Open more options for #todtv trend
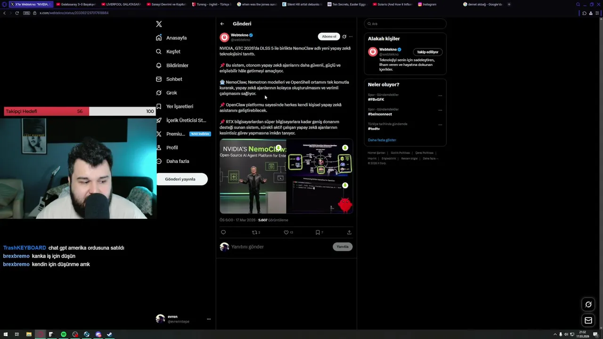Image resolution: width=603 pixels, height=339 pixels. (x=440, y=125)
